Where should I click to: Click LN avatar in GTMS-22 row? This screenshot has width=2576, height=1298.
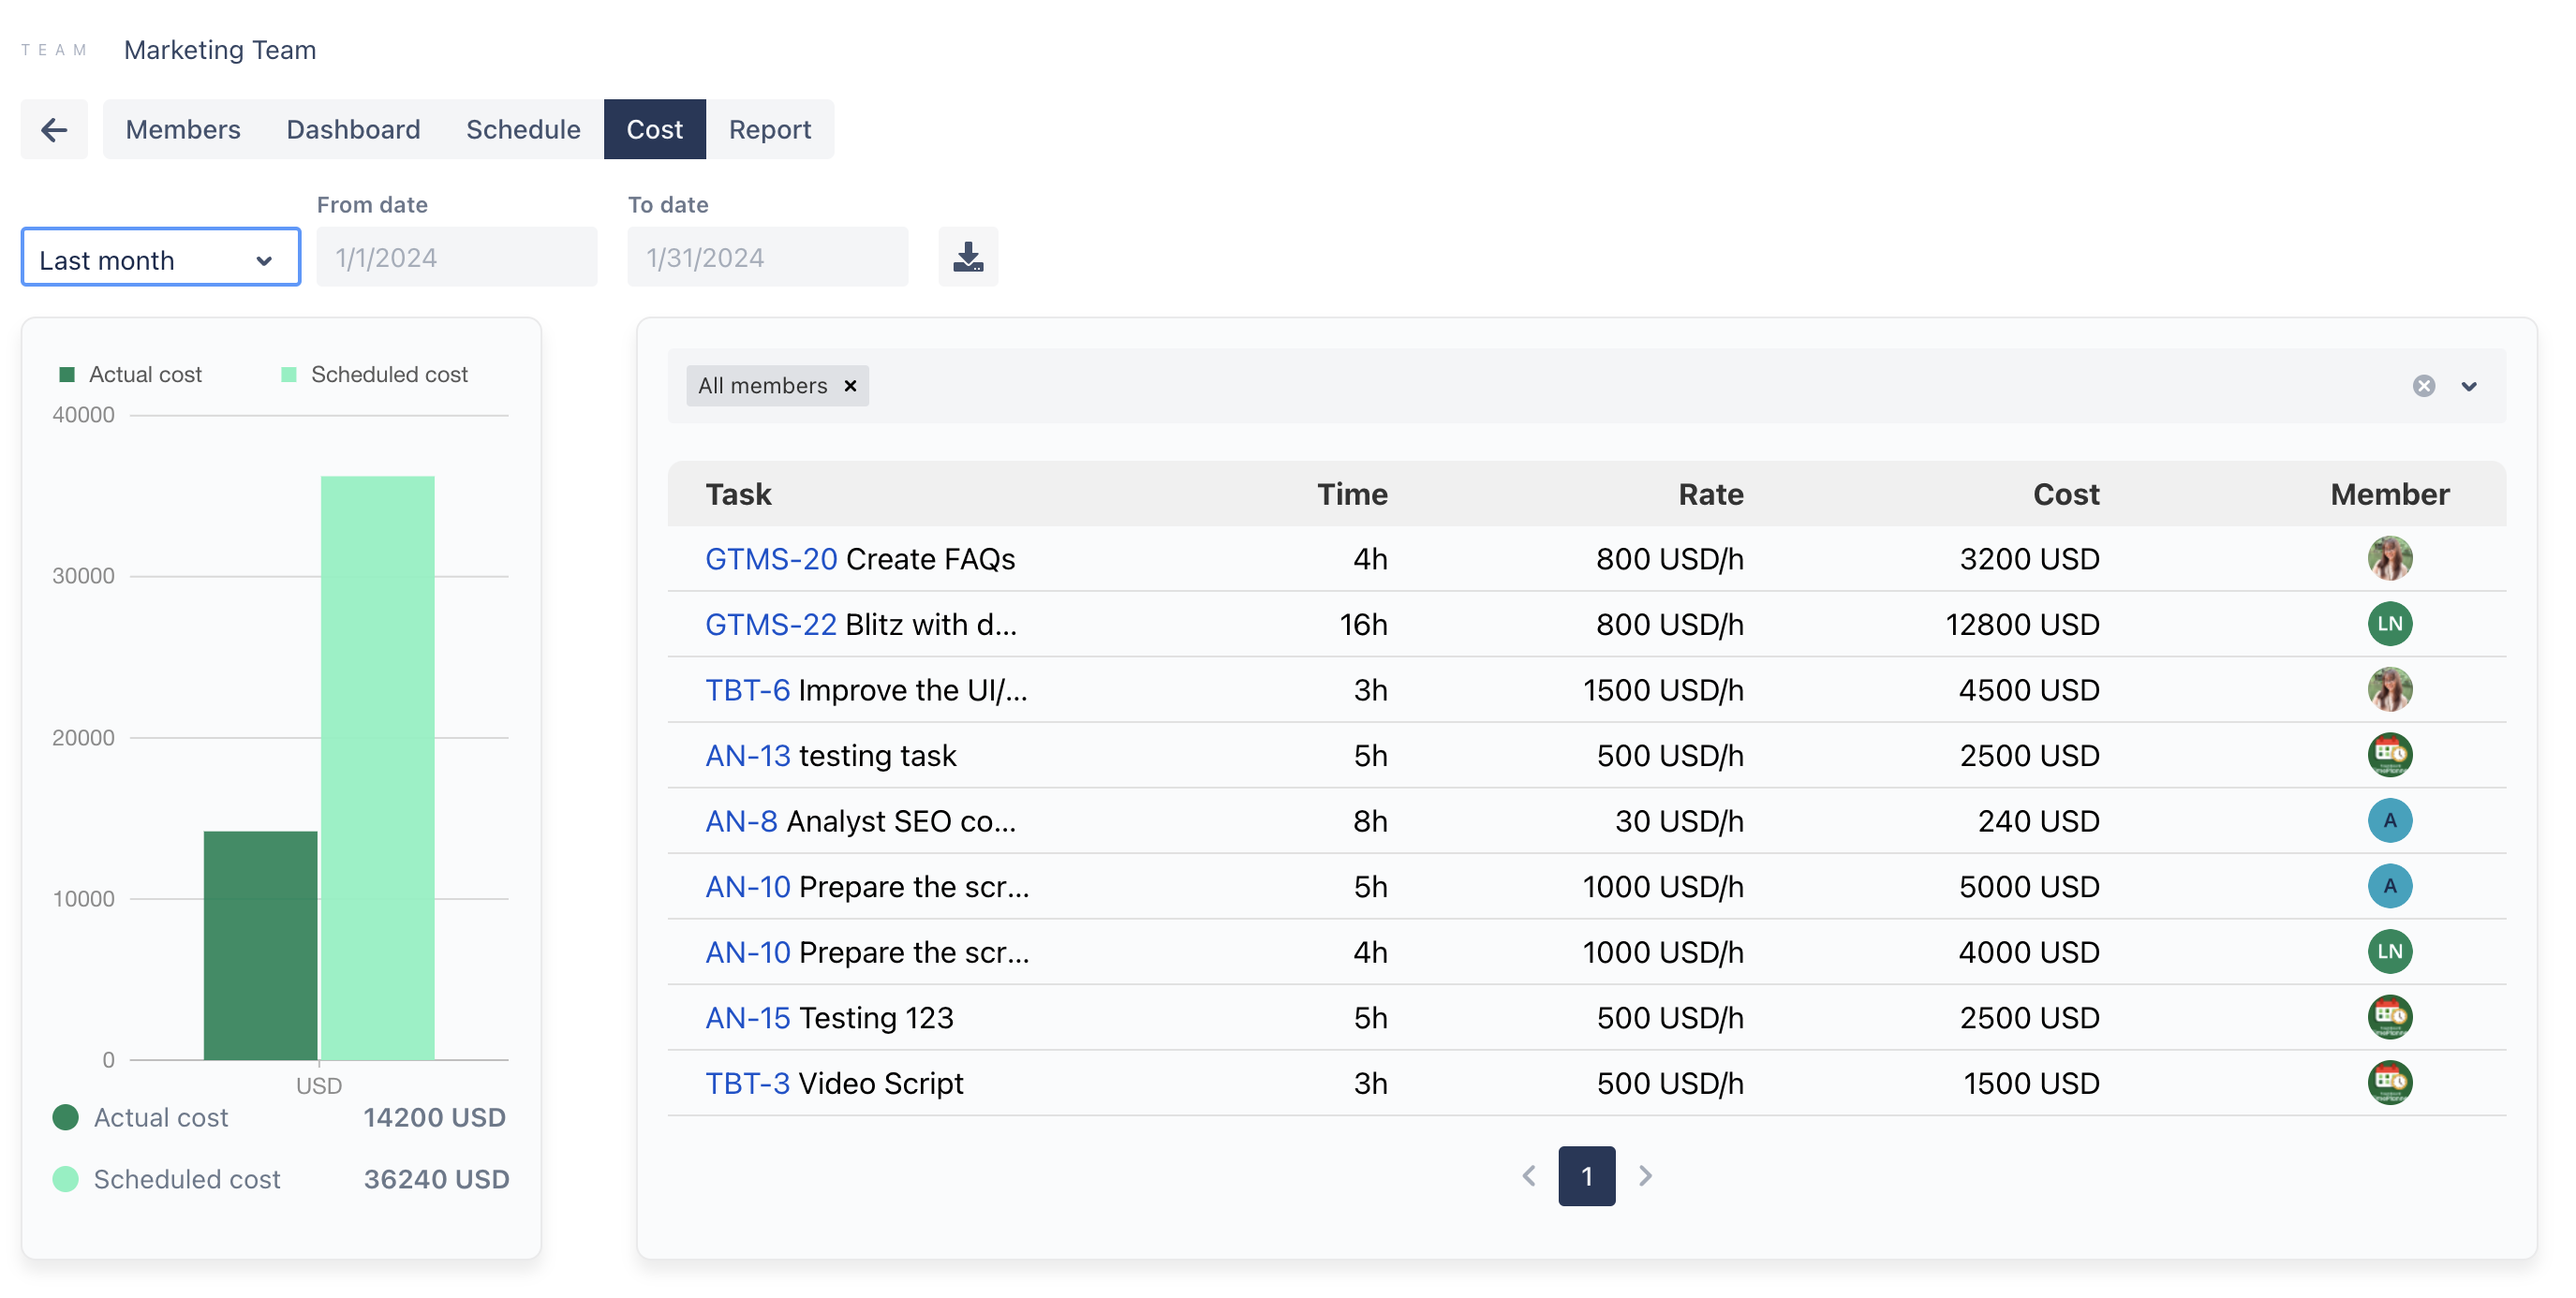pyautogui.click(x=2389, y=624)
